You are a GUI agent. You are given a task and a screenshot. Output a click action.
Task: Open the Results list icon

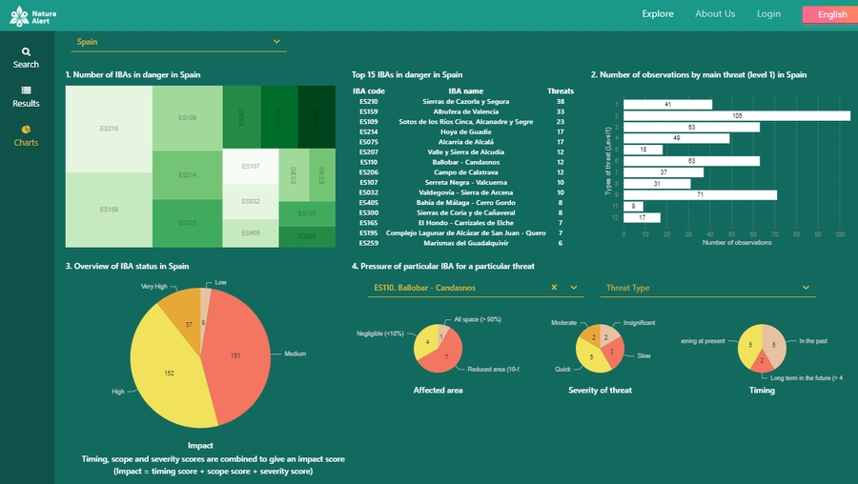pyautogui.click(x=26, y=96)
